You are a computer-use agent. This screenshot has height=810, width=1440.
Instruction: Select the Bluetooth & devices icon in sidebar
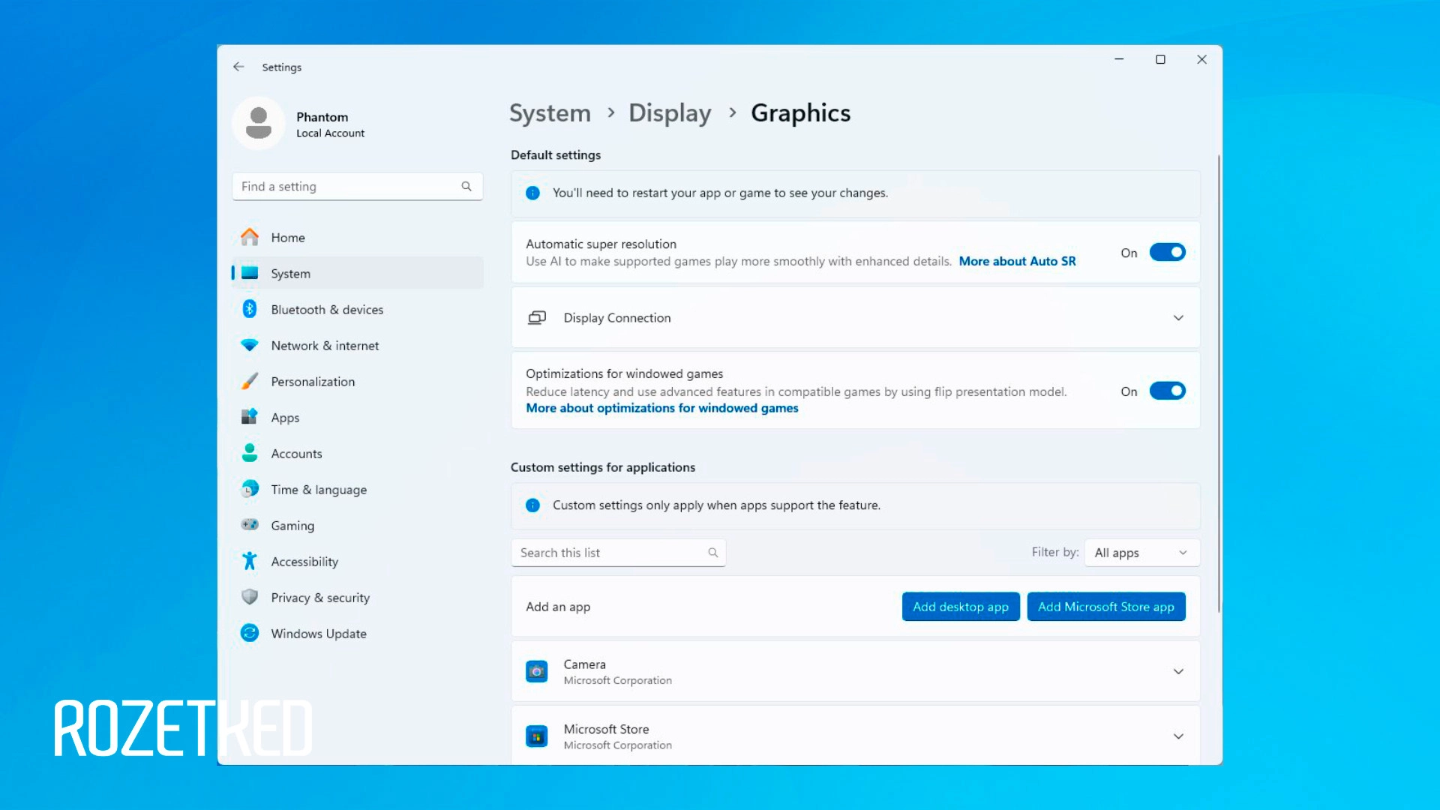tap(250, 309)
